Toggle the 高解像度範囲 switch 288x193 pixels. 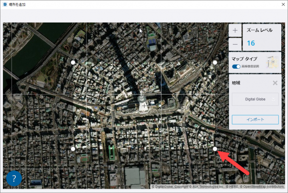pos(236,67)
